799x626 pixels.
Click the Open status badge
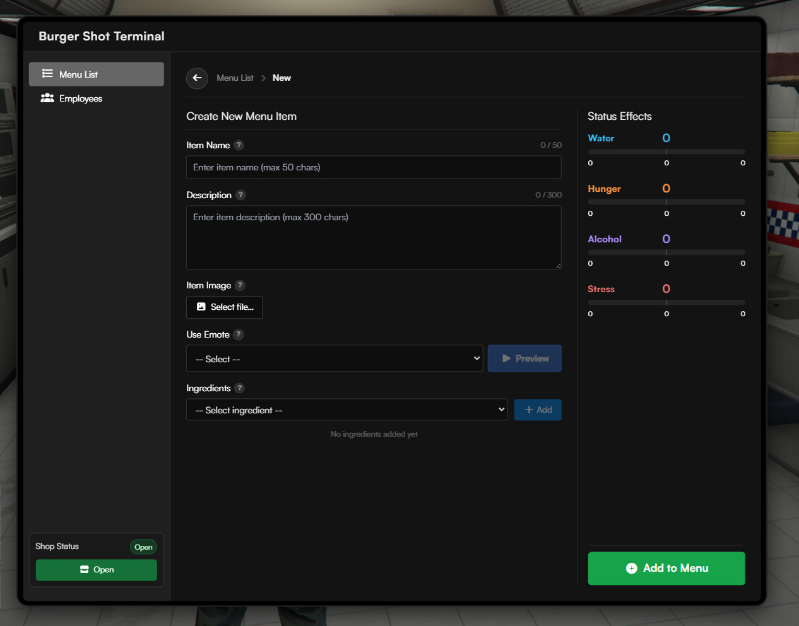[143, 547]
